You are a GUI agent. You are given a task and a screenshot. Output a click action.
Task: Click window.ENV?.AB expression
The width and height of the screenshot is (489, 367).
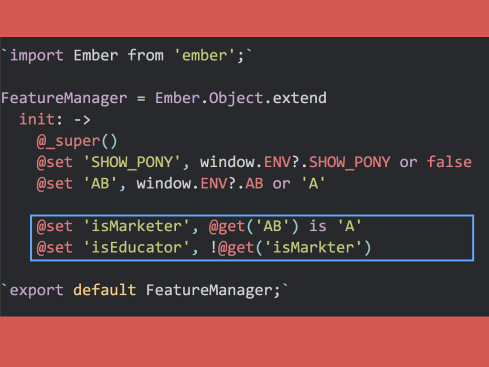pyautogui.click(x=200, y=183)
